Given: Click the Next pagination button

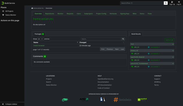Looking at the screenshot, I should point(117,49).
